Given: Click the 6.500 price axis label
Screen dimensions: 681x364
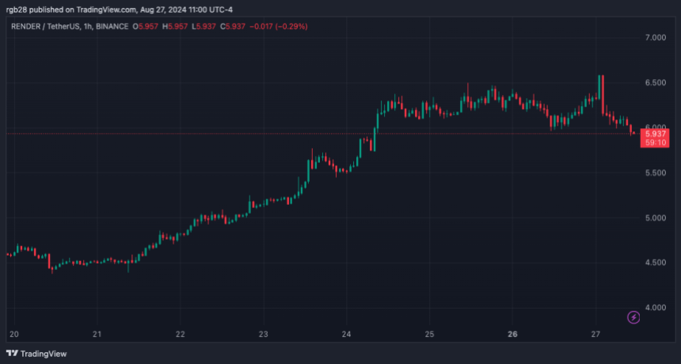Looking at the screenshot, I should tap(656, 82).
